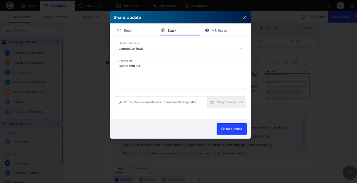
Task: Click the People P badge icon
Action: 8,102
